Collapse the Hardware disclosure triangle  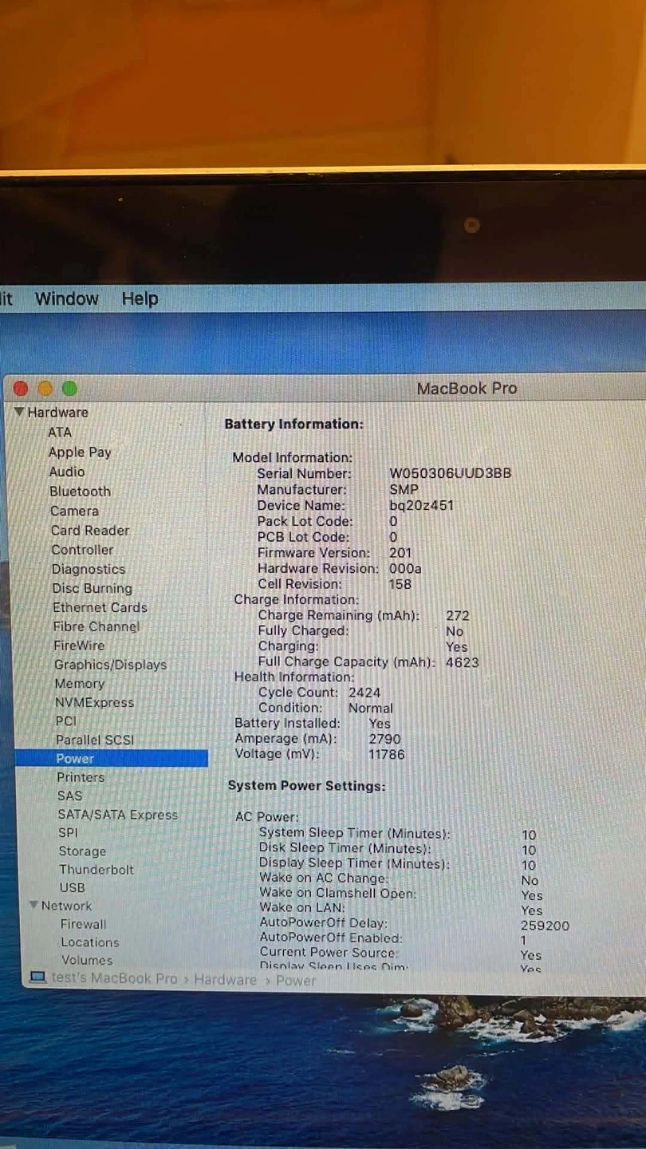(19, 412)
